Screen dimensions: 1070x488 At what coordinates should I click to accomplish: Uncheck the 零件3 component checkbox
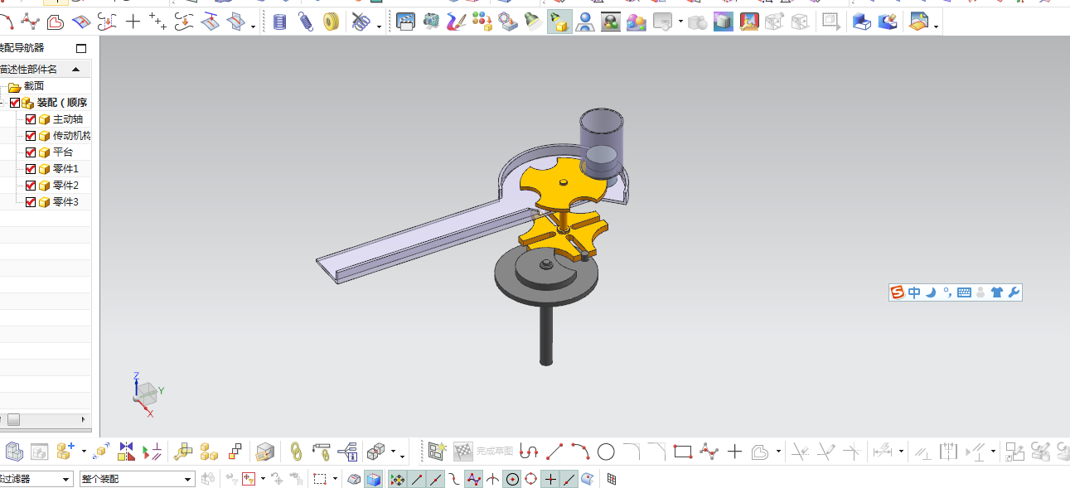point(31,202)
